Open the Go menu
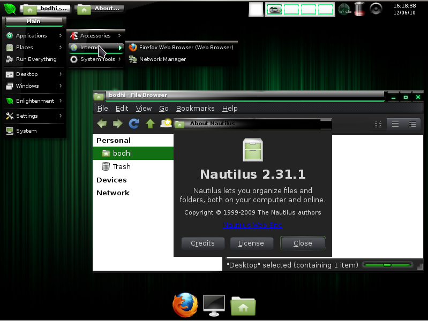The height and width of the screenshot is (321, 428). pos(164,108)
